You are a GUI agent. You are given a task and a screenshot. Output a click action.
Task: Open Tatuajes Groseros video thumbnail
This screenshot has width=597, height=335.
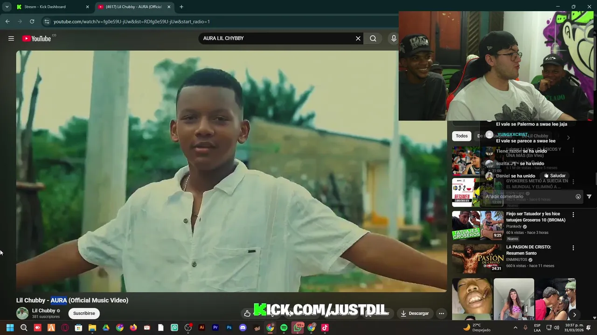478,226
